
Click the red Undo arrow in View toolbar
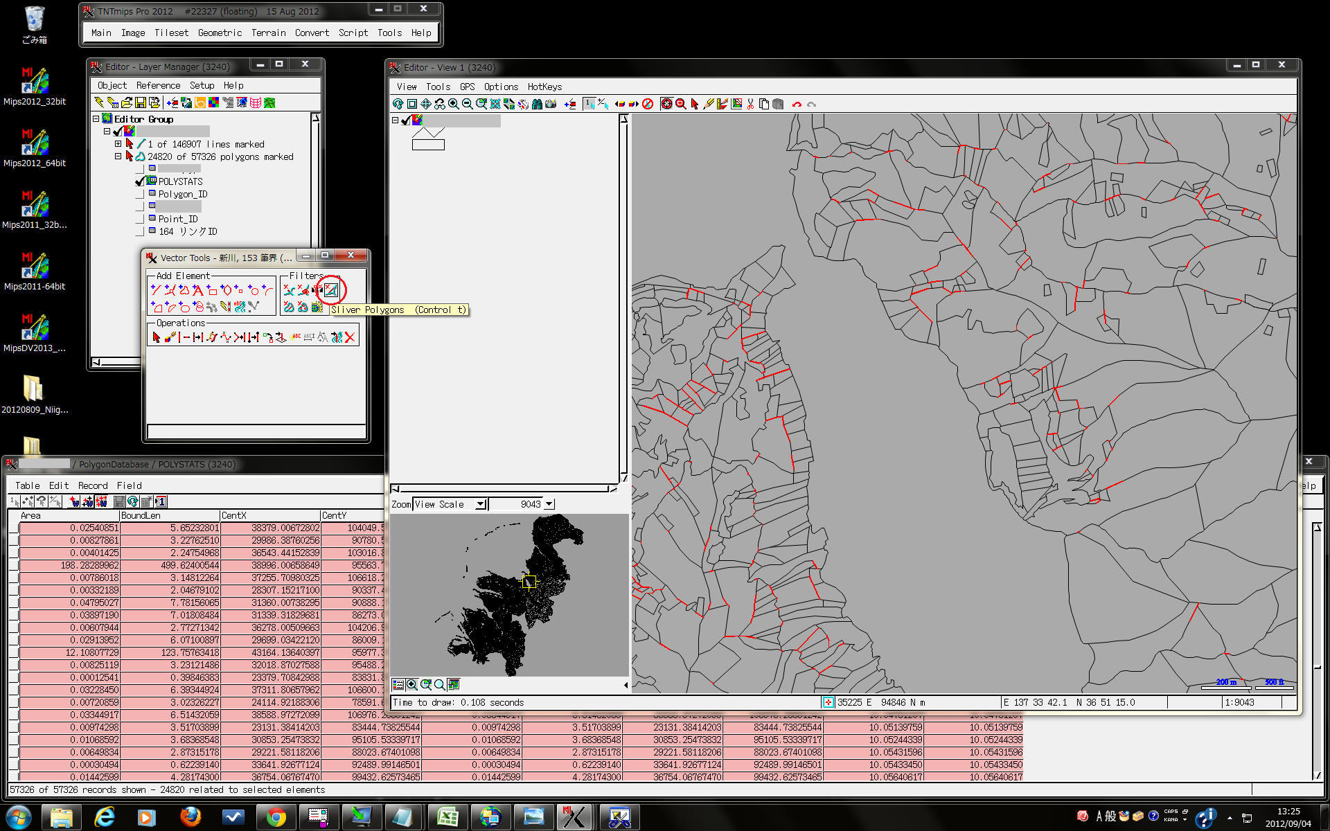click(797, 104)
